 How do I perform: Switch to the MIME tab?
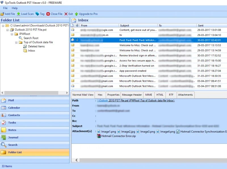point(149,95)
